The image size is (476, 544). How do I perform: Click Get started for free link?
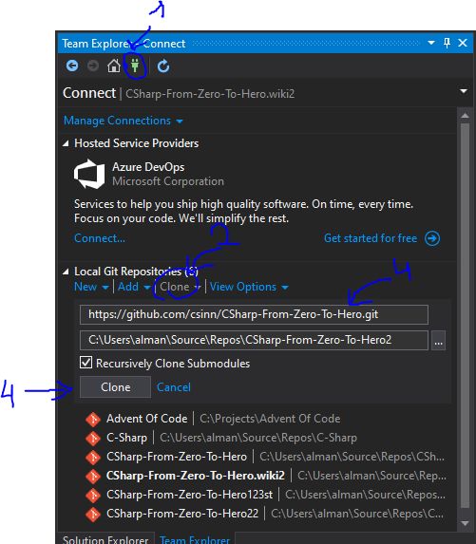pos(371,238)
